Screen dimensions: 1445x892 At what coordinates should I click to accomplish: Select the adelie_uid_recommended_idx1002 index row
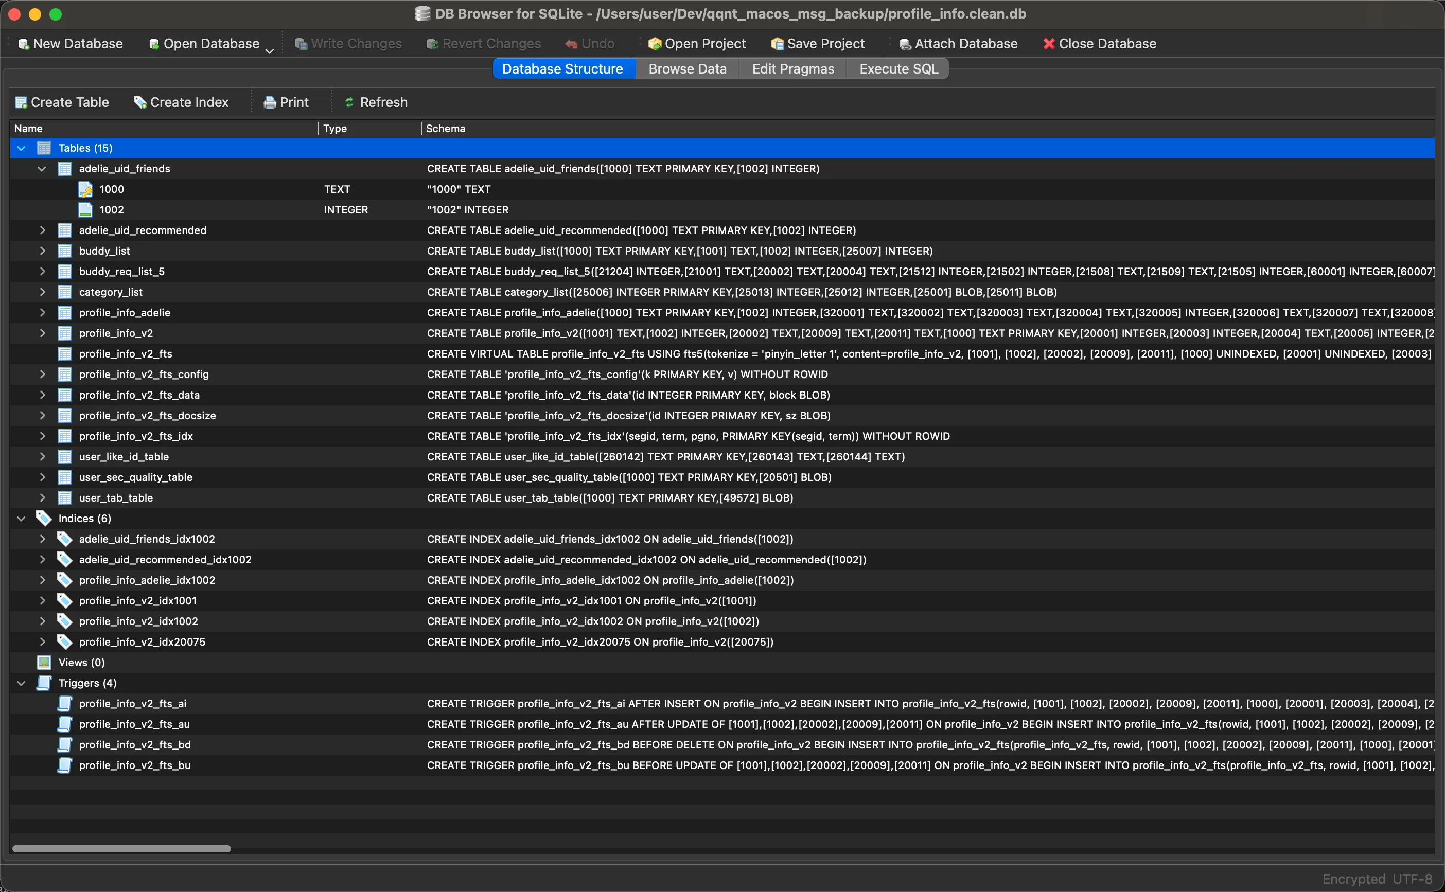722,560
